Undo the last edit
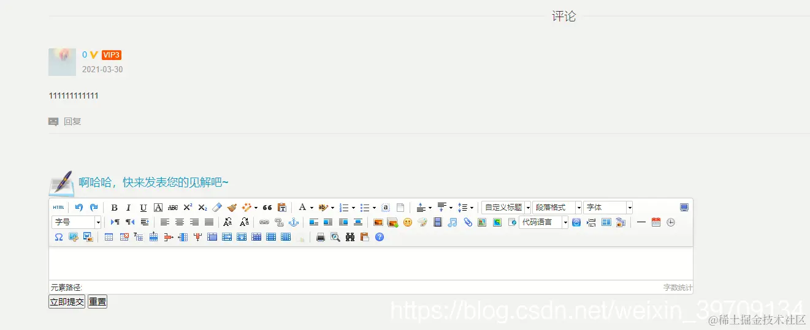This screenshot has width=810, height=330. point(79,208)
